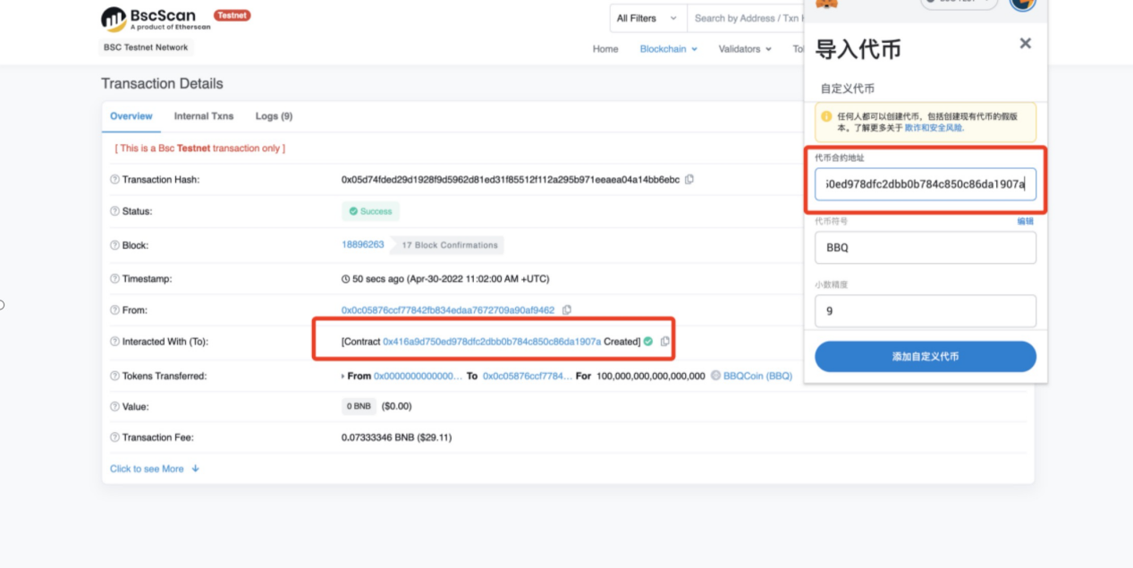The height and width of the screenshot is (568, 1133).
Task: Click help icon next to Value
Action: pos(114,407)
